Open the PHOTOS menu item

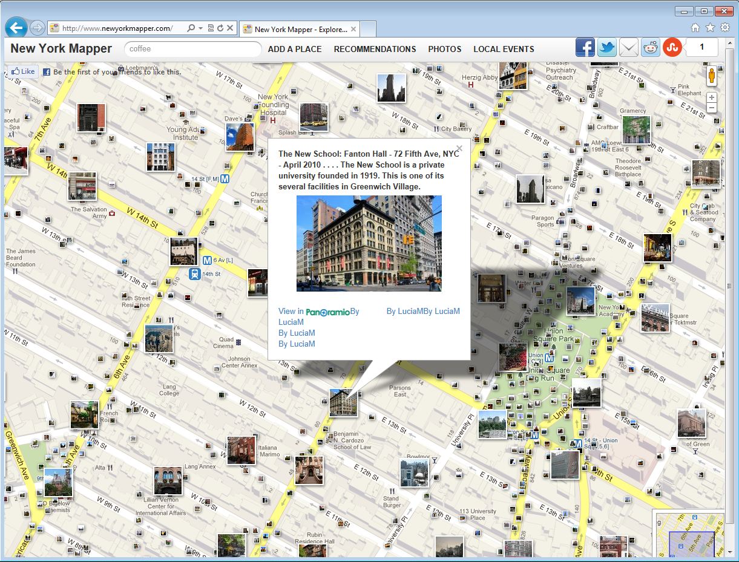pyautogui.click(x=445, y=49)
